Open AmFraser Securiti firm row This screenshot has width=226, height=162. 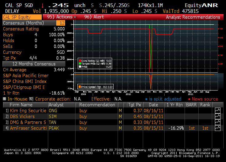28,128
